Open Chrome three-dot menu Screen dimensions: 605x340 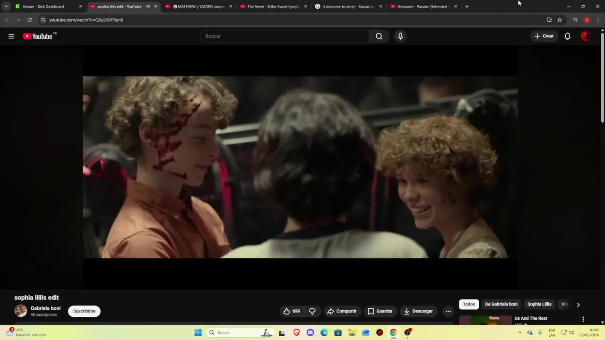(598, 20)
